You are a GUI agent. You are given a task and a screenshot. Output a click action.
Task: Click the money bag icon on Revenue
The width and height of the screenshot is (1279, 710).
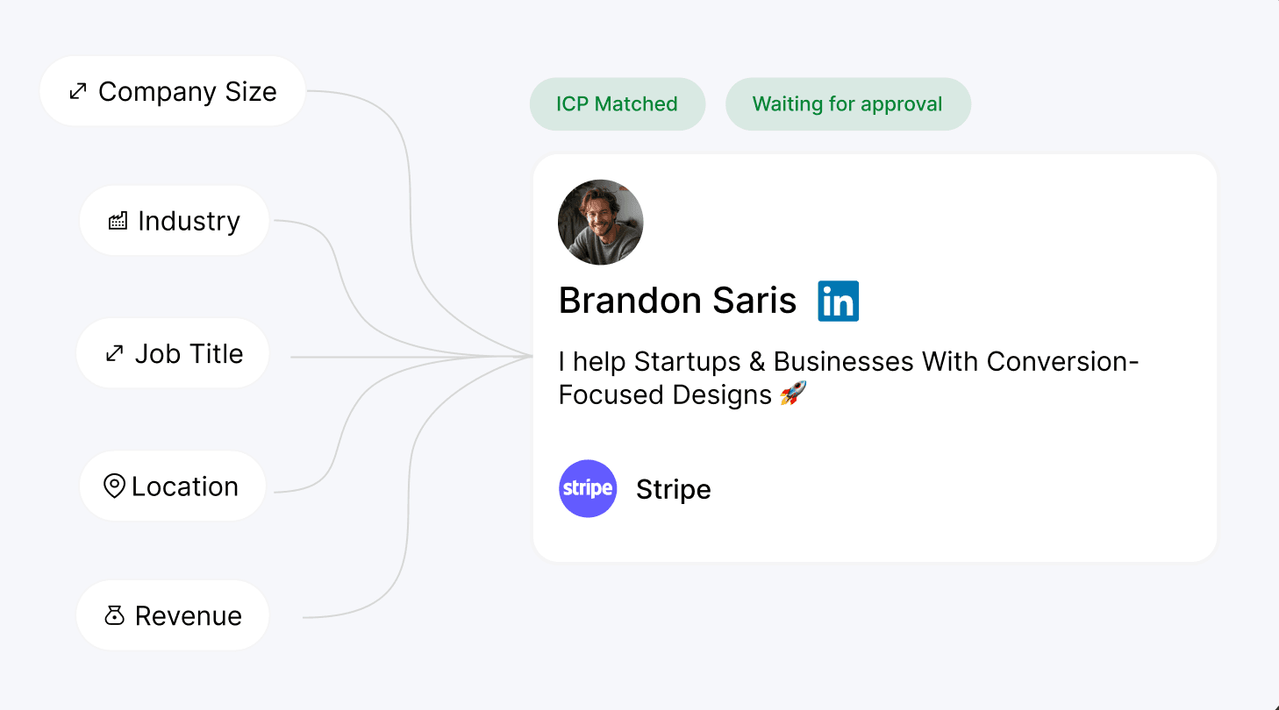coord(114,616)
